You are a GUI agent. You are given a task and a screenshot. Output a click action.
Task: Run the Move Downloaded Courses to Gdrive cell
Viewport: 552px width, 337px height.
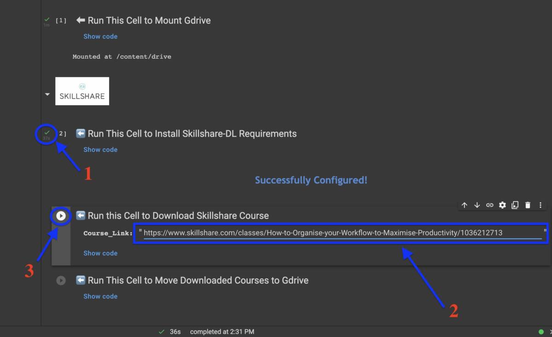click(x=61, y=280)
